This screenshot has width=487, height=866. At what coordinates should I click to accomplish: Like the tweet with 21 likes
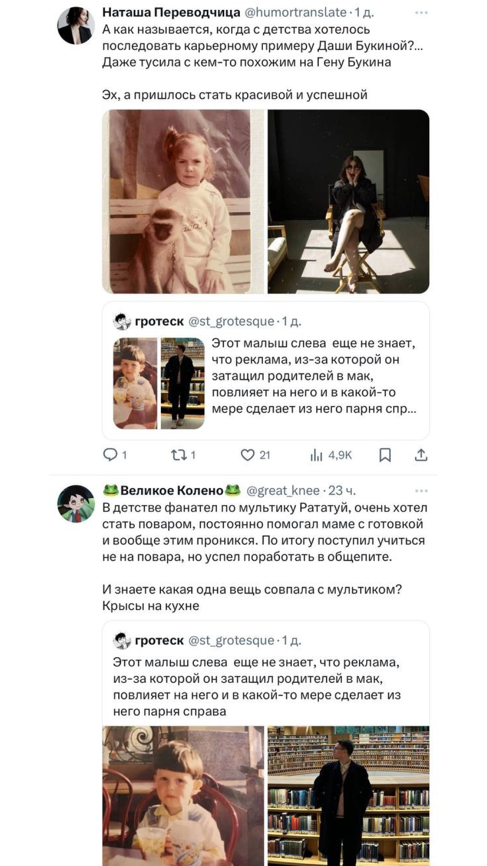tap(248, 455)
